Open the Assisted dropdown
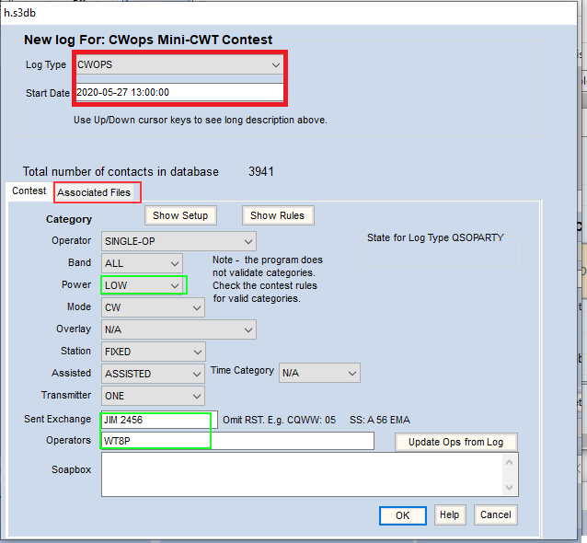 (x=153, y=374)
